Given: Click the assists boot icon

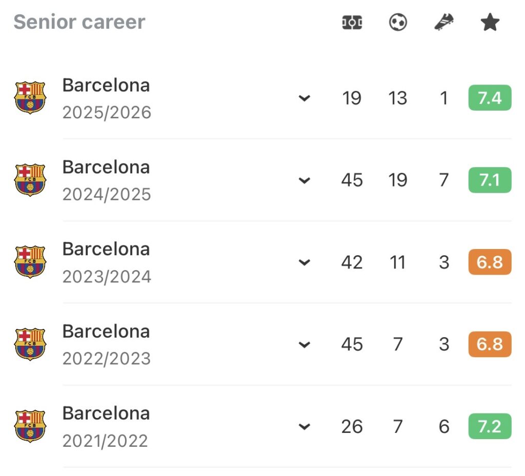Looking at the screenshot, I should (443, 23).
